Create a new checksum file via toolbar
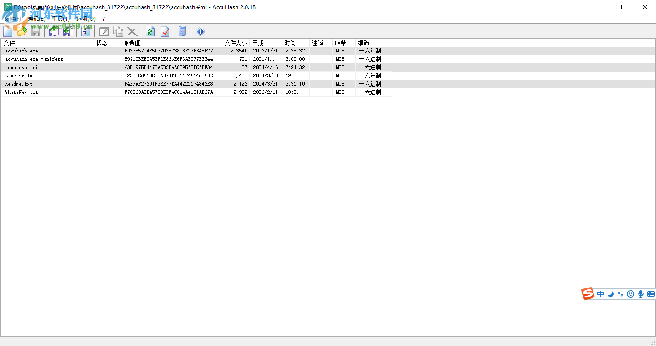 click(8, 31)
